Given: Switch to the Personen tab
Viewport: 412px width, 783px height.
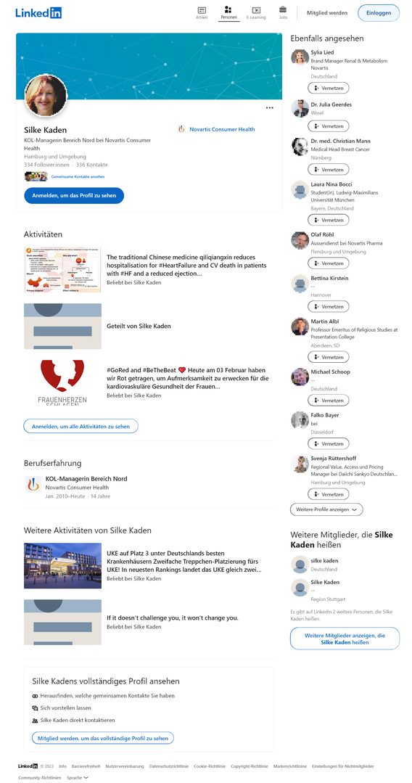Looking at the screenshot, I should (x=228, y=13).
